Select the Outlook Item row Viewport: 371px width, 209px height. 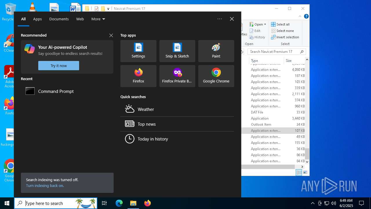[x=273, y=125]
